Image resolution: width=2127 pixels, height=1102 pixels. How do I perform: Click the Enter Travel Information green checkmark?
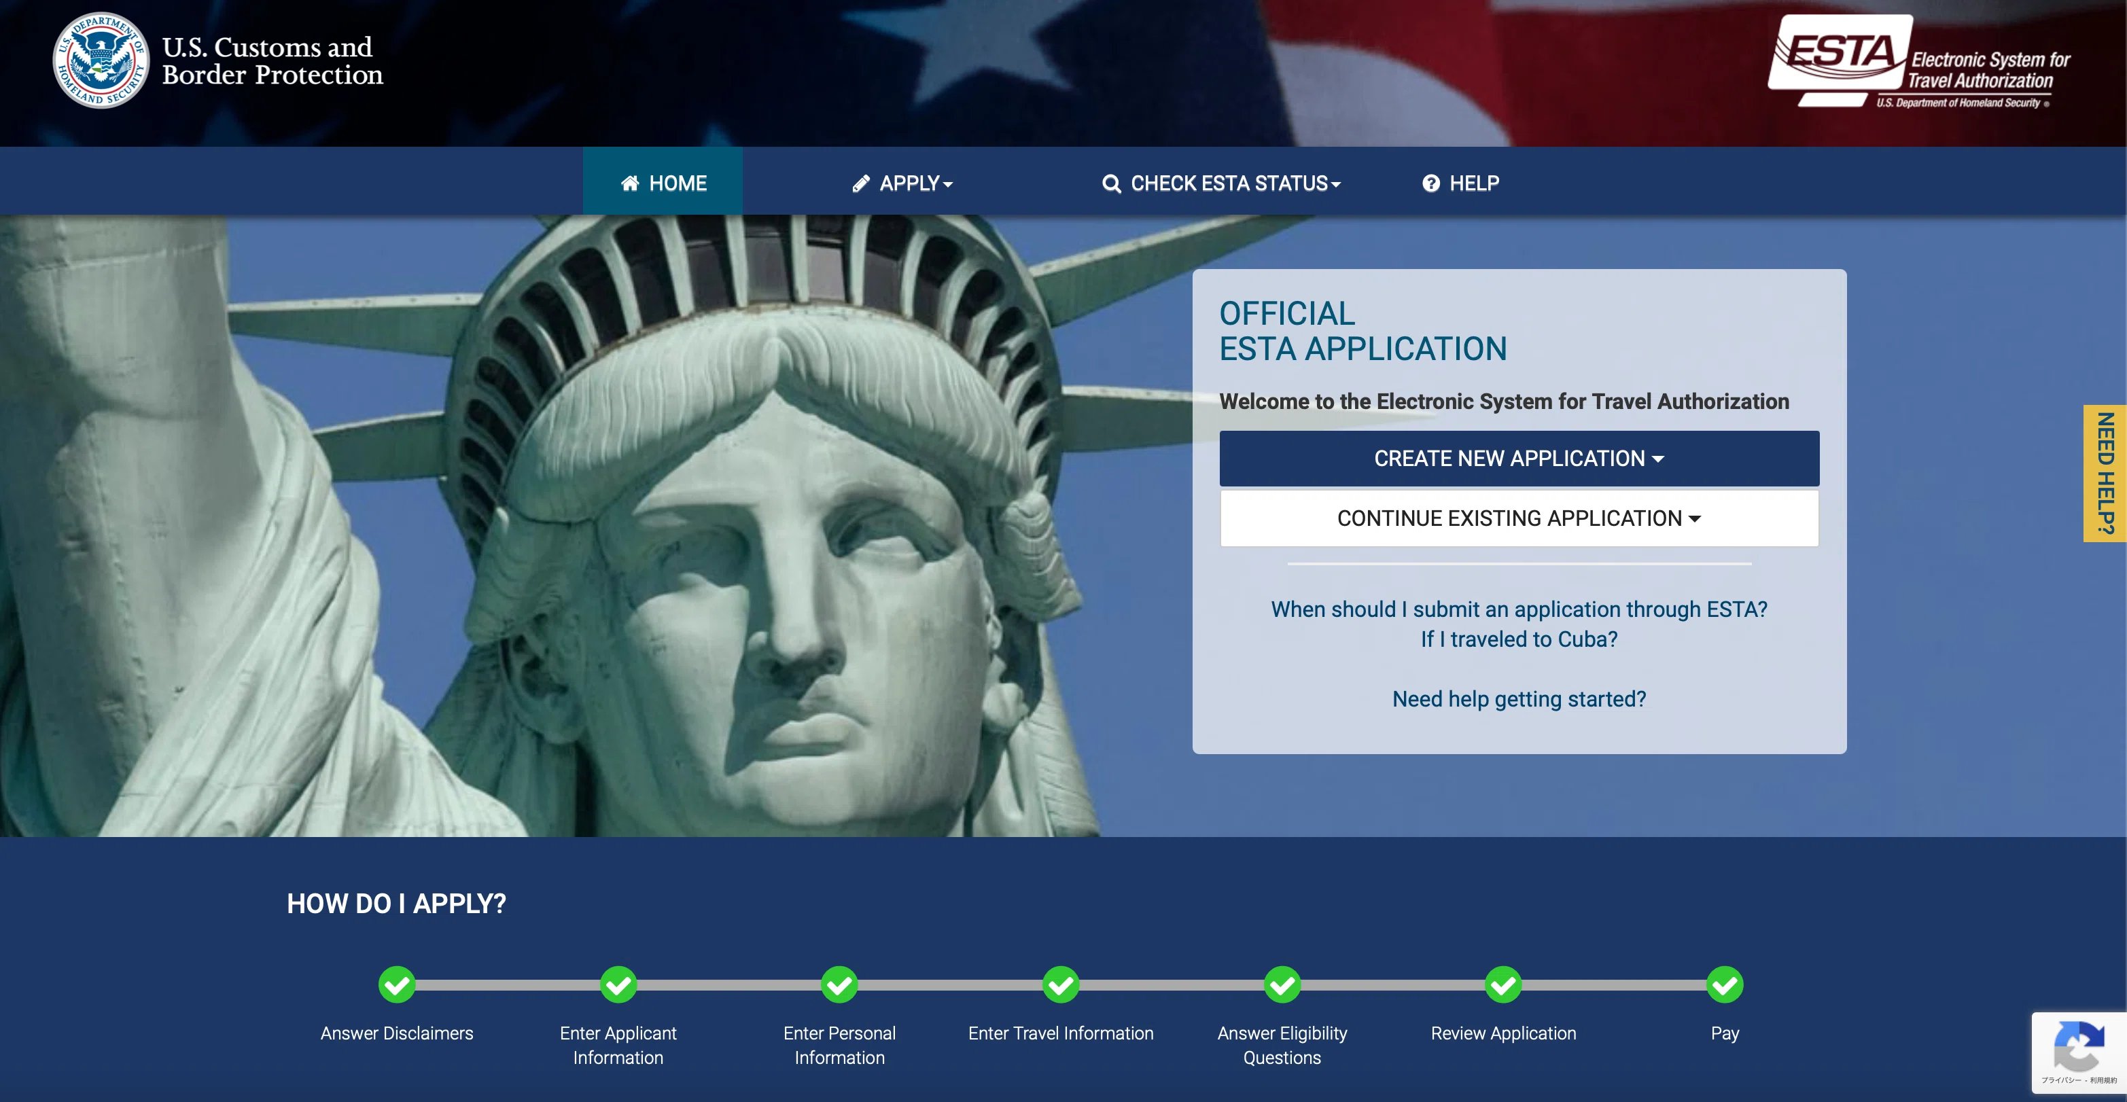[x=1061, y=984]
